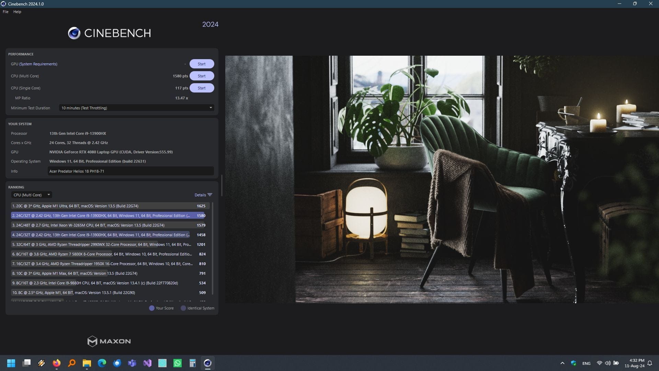Viewport: 659px width, 371px height.
Task: Edit the Info field for Acer Predator Helios
Action: 130,171
